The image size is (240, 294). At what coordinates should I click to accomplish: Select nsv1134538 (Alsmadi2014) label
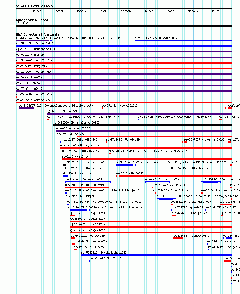80,151
